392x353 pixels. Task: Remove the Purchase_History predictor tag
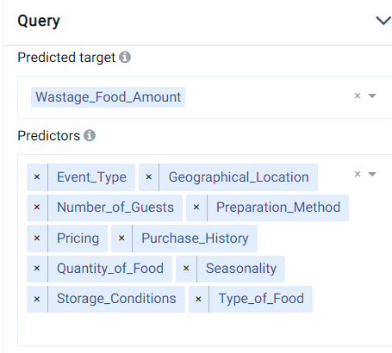pos(121,238)
